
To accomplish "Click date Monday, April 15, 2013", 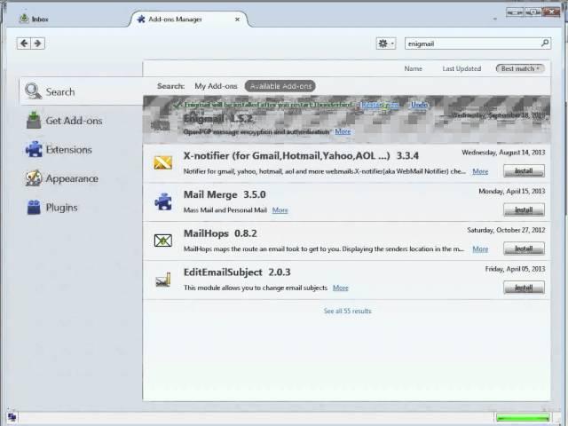I will 511,192.
